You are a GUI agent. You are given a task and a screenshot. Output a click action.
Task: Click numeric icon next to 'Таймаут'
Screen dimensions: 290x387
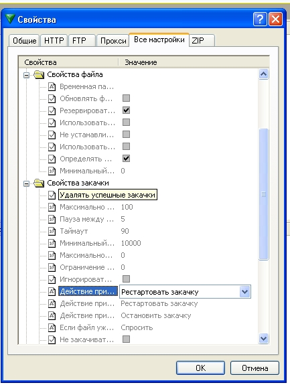pyautogui.click(x=52, y=231)
